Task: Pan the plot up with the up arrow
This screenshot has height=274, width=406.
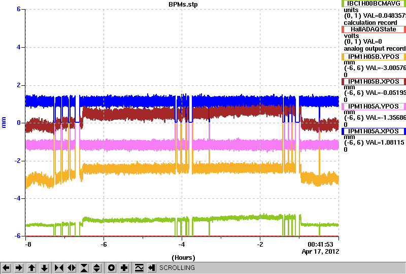Action: click(31, 268)
